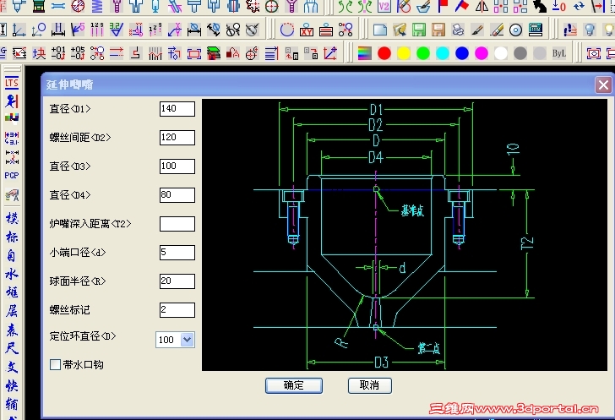Click the 螺丝间距 D2 input field
Screen dimensions: 615x420
click(177, 138)
